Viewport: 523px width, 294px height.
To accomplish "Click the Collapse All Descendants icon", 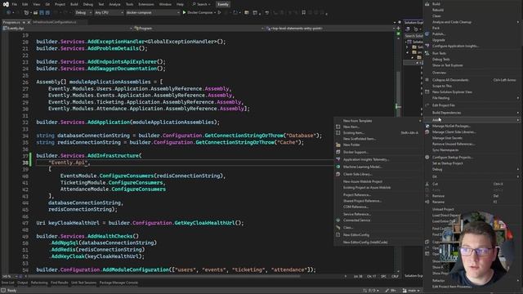I will [427, 80].
